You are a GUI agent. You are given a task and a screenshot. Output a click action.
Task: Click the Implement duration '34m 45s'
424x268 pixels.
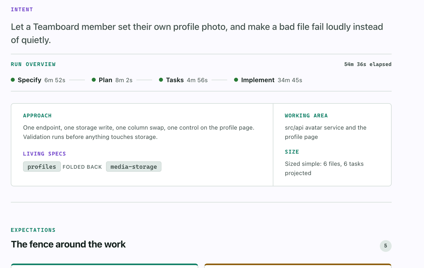tap(290, 80)
